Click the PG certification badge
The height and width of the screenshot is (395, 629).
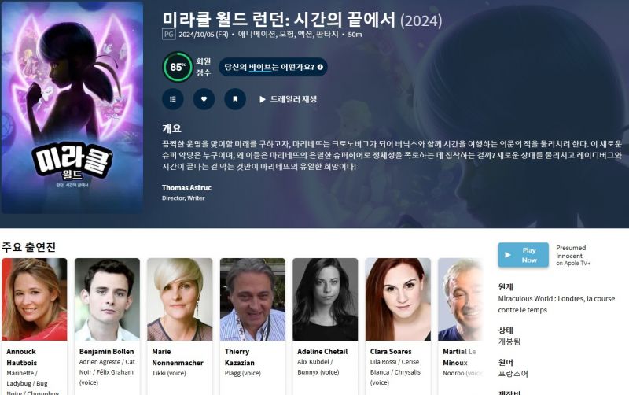169,35
